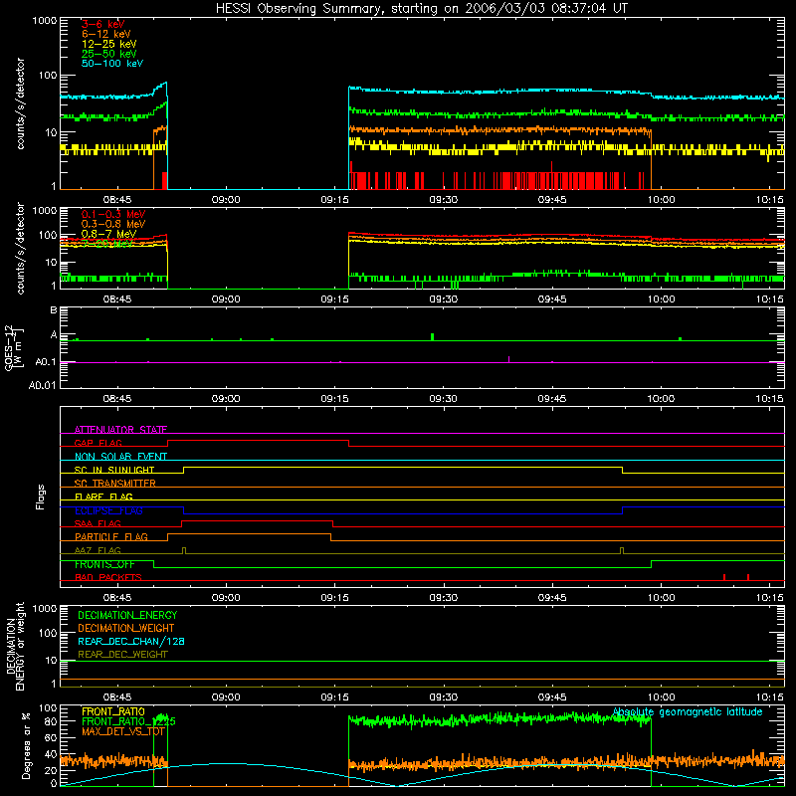Viewport: 796px width, 796px height.
Task: Select the REAR_DEC_CHAN/128 legend label
Action: tap(131, 641)
